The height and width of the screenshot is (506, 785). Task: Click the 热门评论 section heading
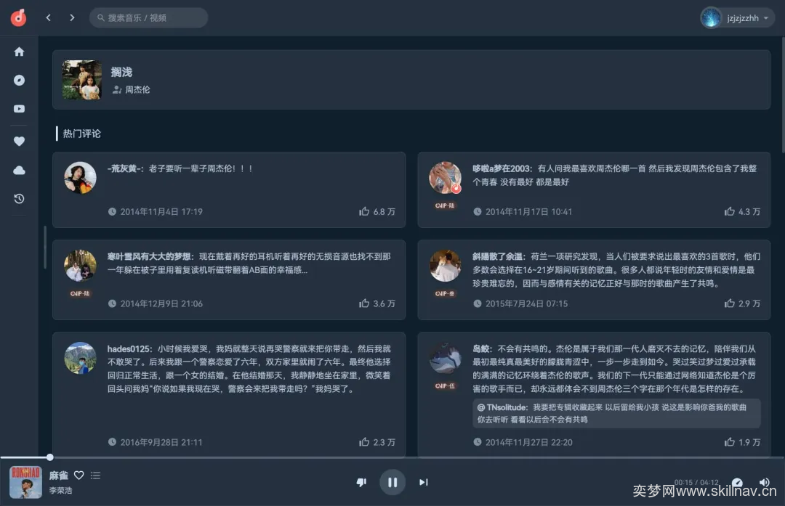point(81,134)
